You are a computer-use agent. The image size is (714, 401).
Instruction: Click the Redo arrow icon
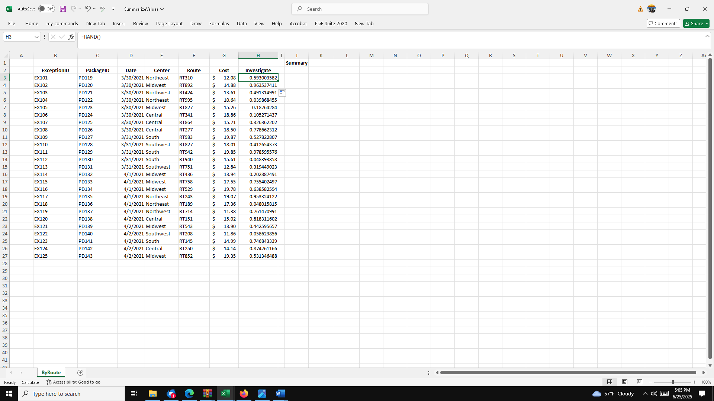click(73, 9)
